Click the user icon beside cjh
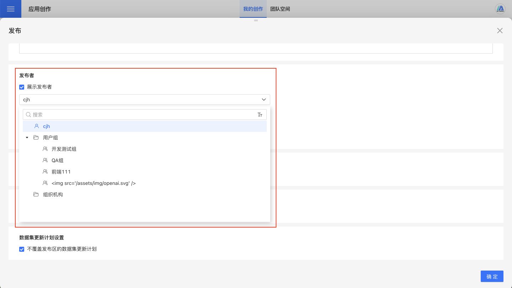 tap(37, 126)
